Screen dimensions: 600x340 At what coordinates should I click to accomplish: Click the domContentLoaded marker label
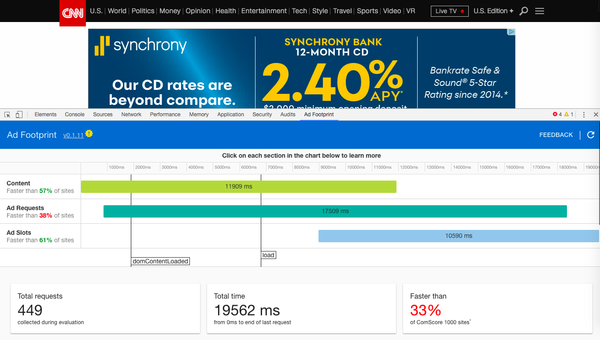tap(161, 261)
